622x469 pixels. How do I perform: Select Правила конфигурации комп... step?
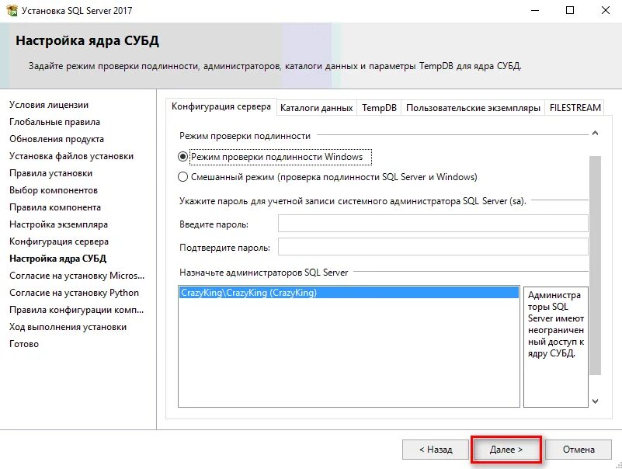[77, 310]
